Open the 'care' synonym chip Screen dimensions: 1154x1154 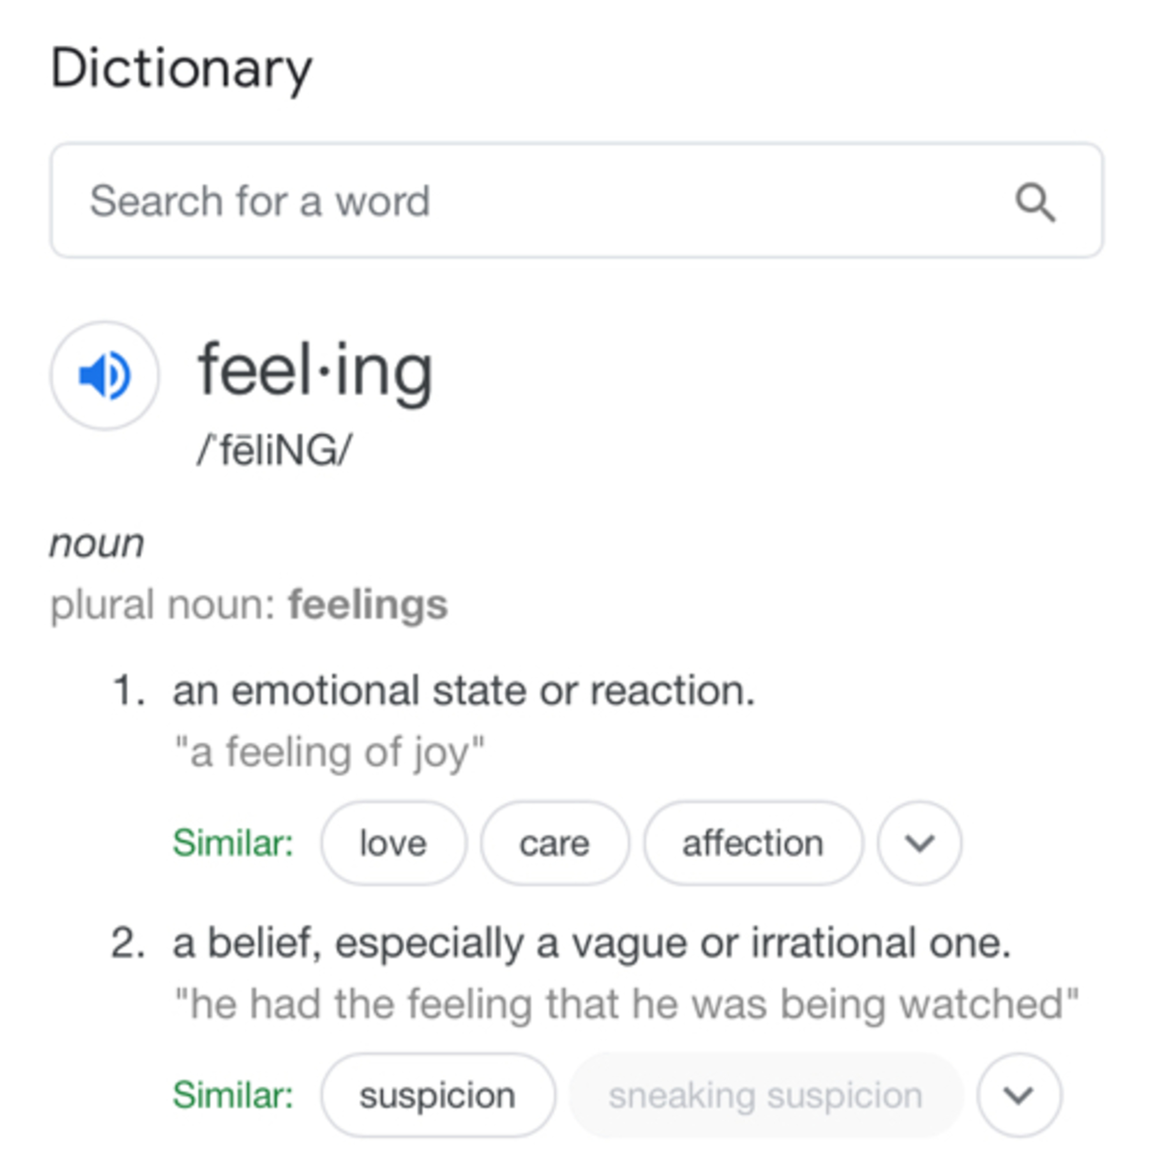tap(554, 844)
